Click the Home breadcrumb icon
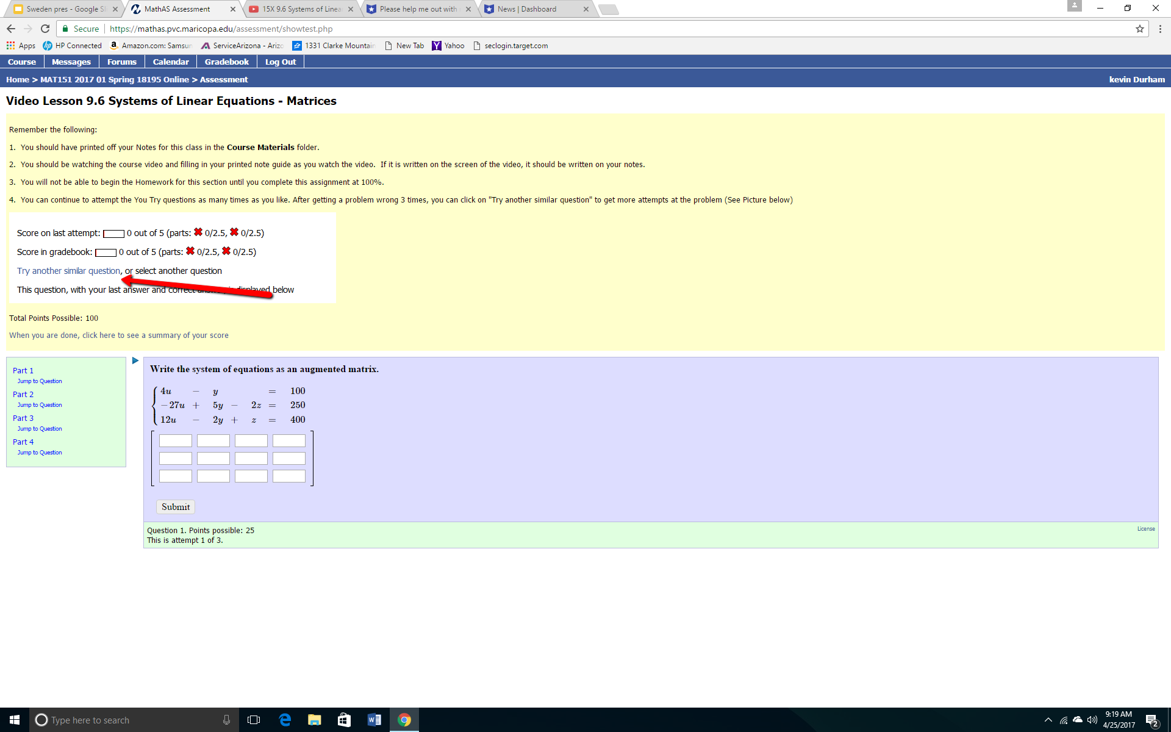 tap(17, 79)
